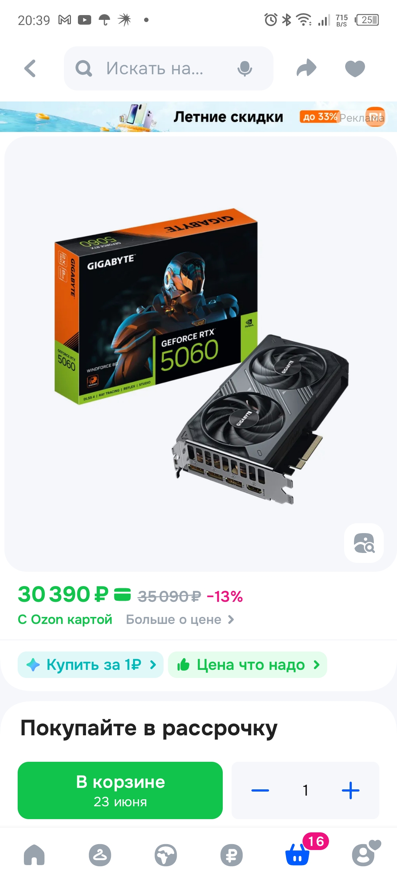Tap the green 'В корзине' button
This screenshot has height=882, width=397.
pos(120,790)
